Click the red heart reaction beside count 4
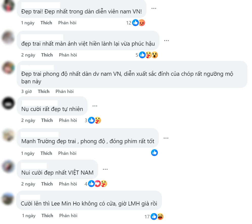The width and height of the screenshot is (252, 224). click(98, 184)
